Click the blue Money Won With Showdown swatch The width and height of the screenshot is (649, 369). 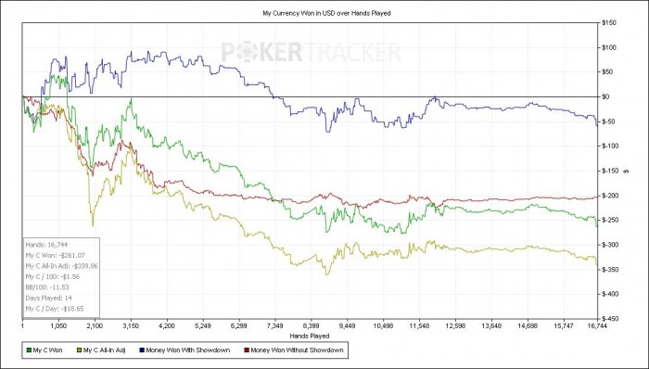[x=142, y=350]
